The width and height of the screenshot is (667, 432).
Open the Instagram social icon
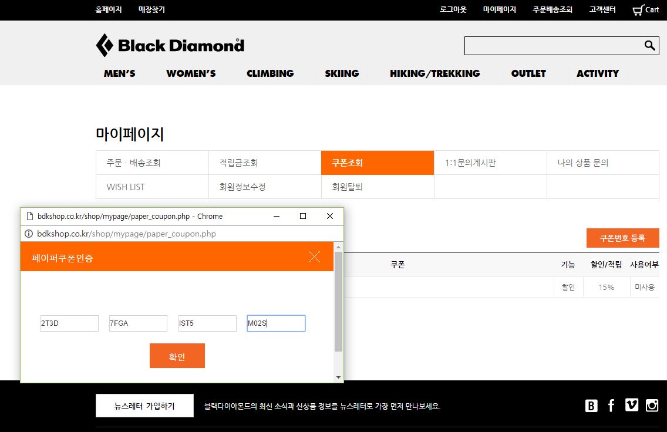(652, 405)
